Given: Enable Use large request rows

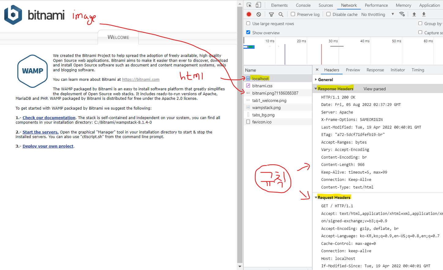Looking at the screenshot, I should coord(248,23).
